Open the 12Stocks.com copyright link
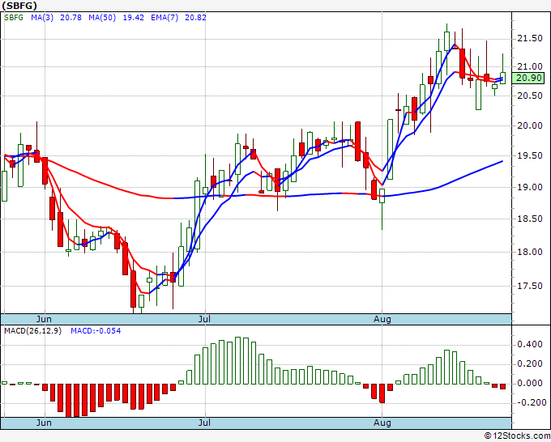Image resolution: width=551 pixels, height=442 pixels. point(517,436)
